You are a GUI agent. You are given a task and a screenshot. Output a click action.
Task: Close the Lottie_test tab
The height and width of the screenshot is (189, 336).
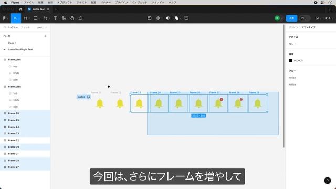tap(48, 9)
